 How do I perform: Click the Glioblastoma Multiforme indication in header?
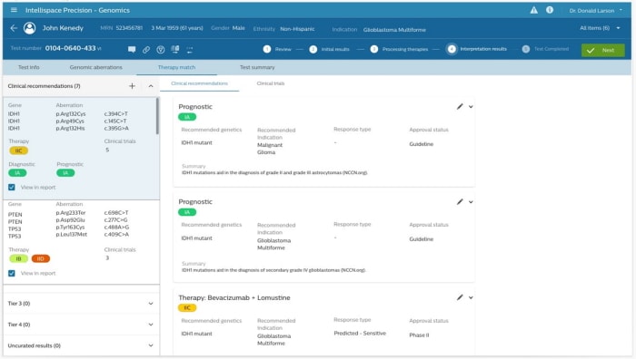(394, 30)
